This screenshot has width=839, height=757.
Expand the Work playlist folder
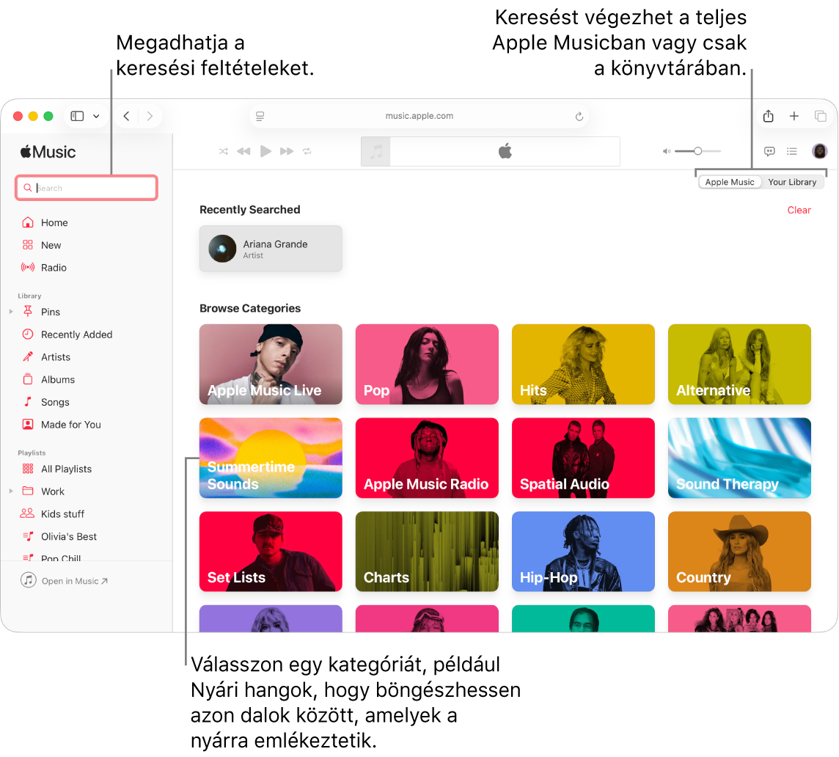pyautogui.click(x=10, y=491)
